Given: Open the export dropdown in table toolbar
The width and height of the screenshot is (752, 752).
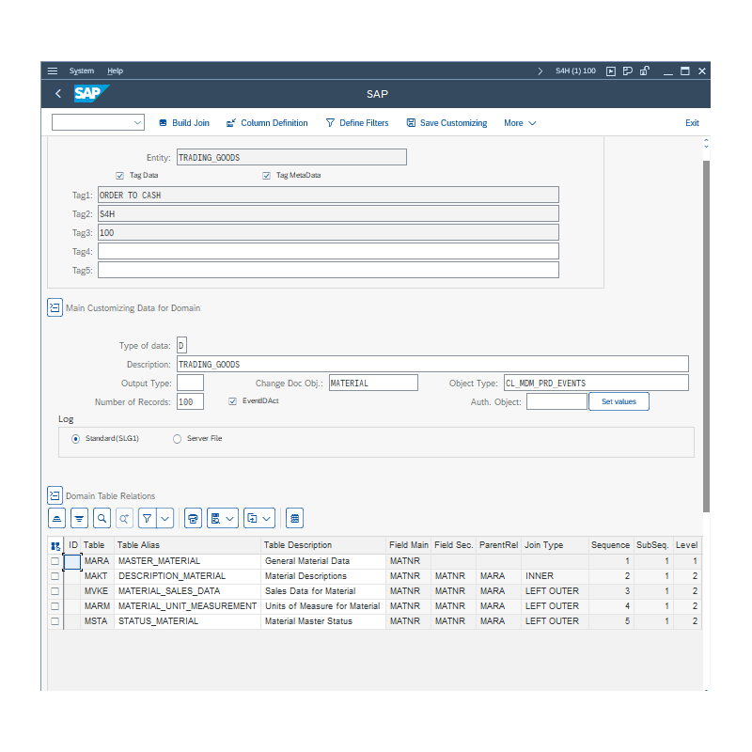Looking at the screenshot, I should pyautogui.click(x=259, y=518).
